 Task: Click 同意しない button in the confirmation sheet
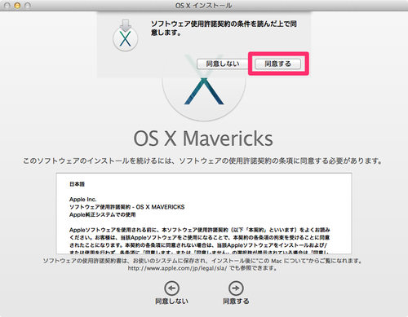tap(223, 64)
